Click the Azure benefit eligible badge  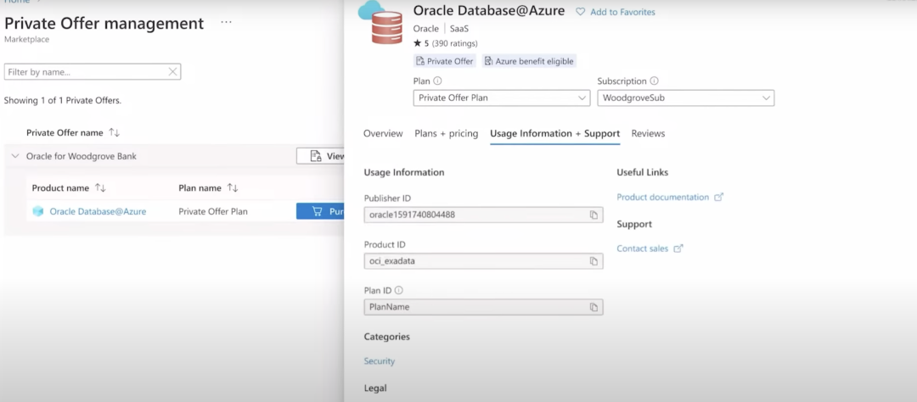[x=529, y=61]
